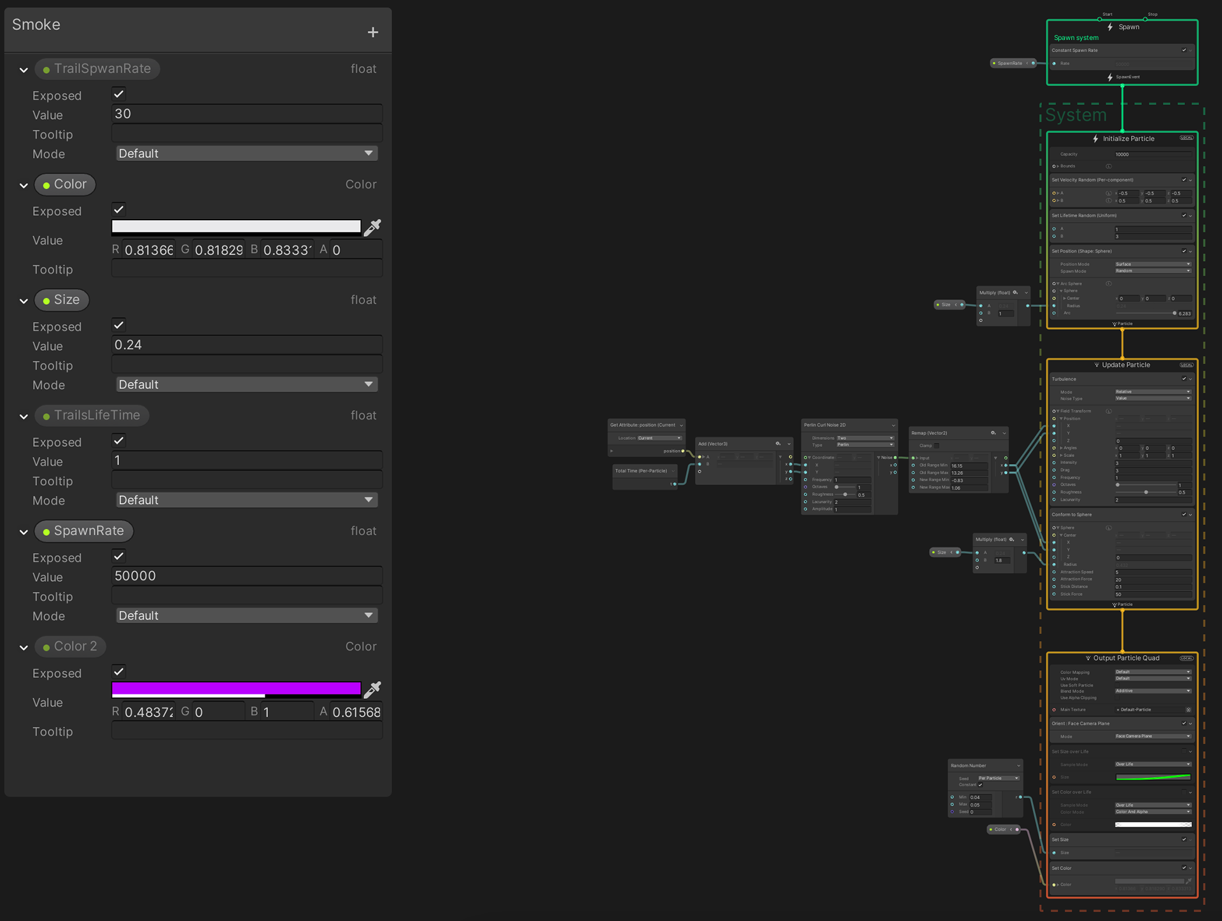Select the TrailsLifeTime property pill

92,415
